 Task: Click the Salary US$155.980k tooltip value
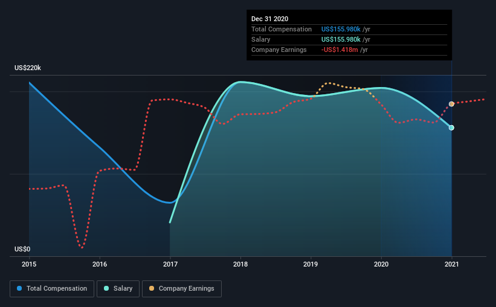pos(341,39)
